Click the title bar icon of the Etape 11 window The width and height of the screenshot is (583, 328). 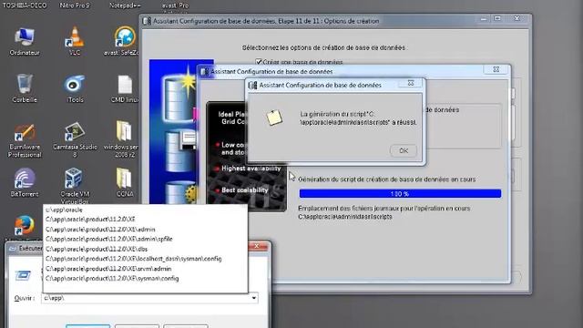[x=148, y=21]
